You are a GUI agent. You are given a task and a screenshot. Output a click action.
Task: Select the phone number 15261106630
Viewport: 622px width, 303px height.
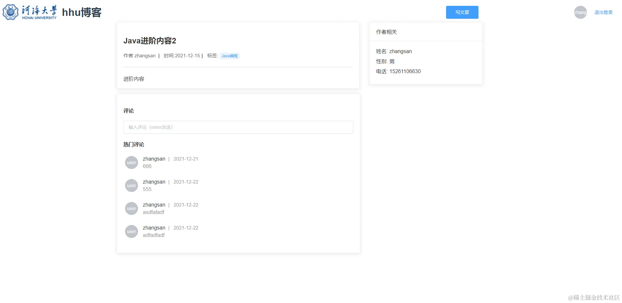[405, 71]
